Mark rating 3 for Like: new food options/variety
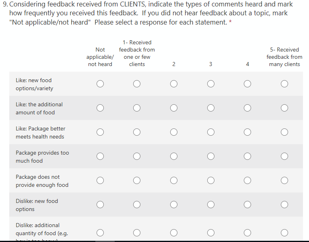This screenshot has width=309, height=242. (210, 84)
